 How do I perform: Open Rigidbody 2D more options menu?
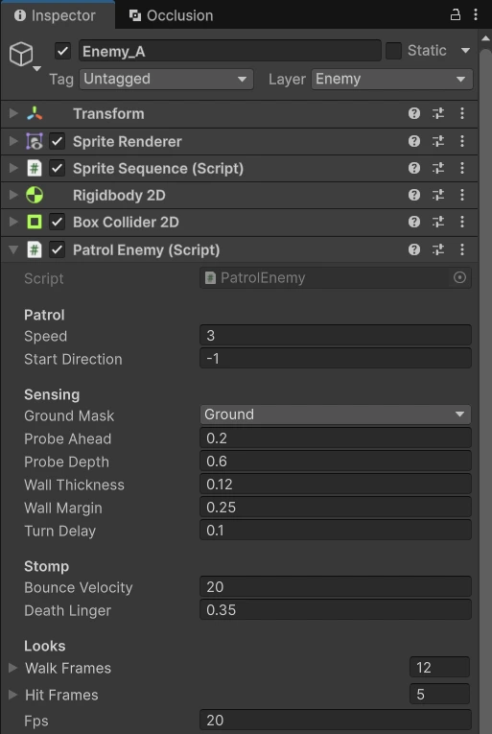[x=462, y=195]
